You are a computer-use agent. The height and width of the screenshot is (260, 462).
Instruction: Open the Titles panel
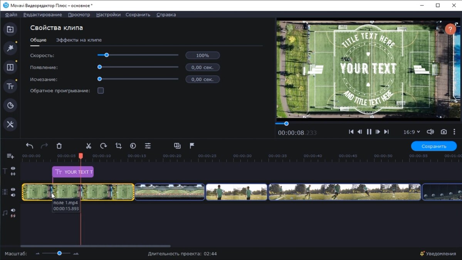(x=10, y=86)
